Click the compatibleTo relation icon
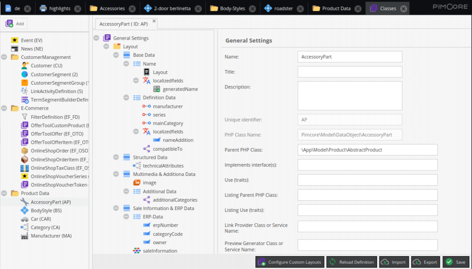The height and width of the screenshot is (269, 472). click(147, 149)
